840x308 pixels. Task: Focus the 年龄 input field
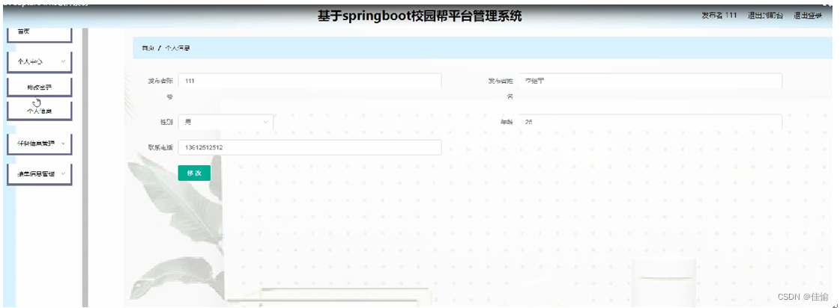(x=651, y=123)
